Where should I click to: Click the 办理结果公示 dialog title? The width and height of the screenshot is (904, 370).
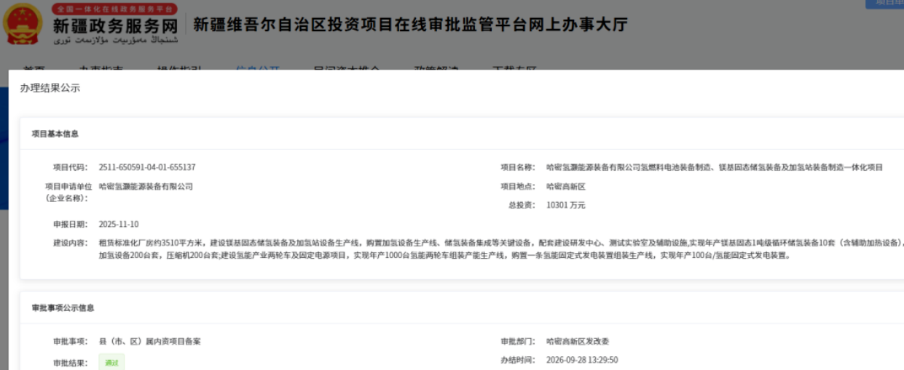50,88
